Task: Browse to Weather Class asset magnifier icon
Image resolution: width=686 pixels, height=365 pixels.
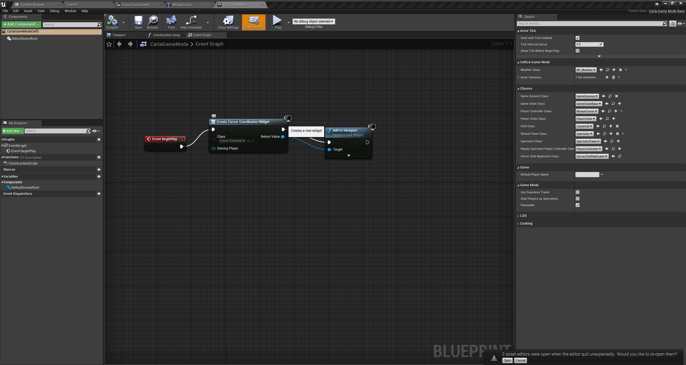Action: click(x=607, y=70)
